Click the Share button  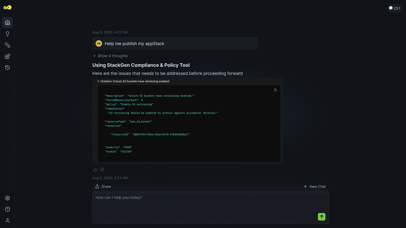[x=103, y=186]
